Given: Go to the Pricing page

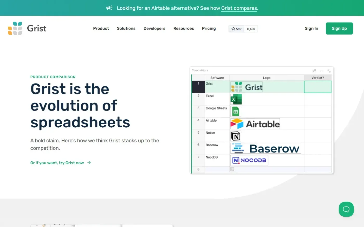Looking at the screenshot, I should (x=209, y=28).
